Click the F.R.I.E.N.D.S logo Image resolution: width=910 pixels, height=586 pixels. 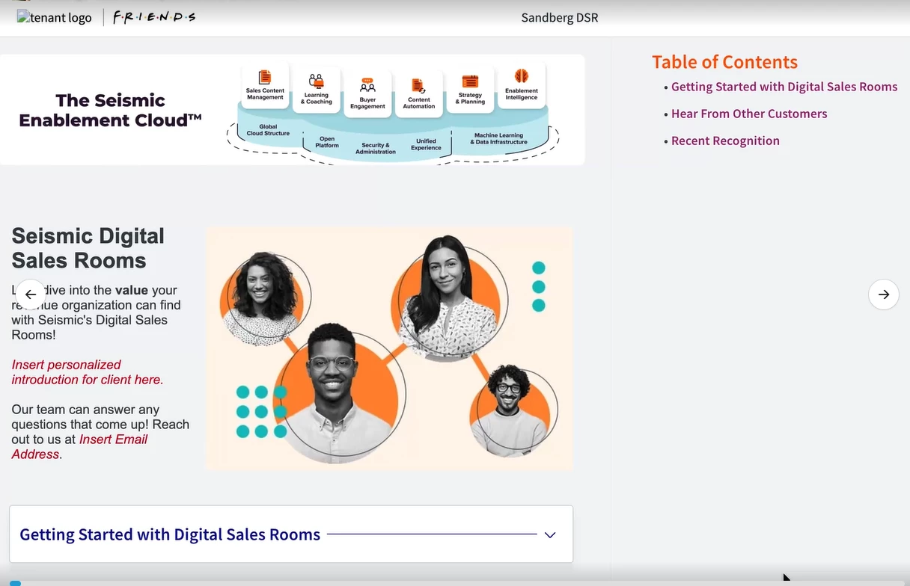(x=154, y=16)
